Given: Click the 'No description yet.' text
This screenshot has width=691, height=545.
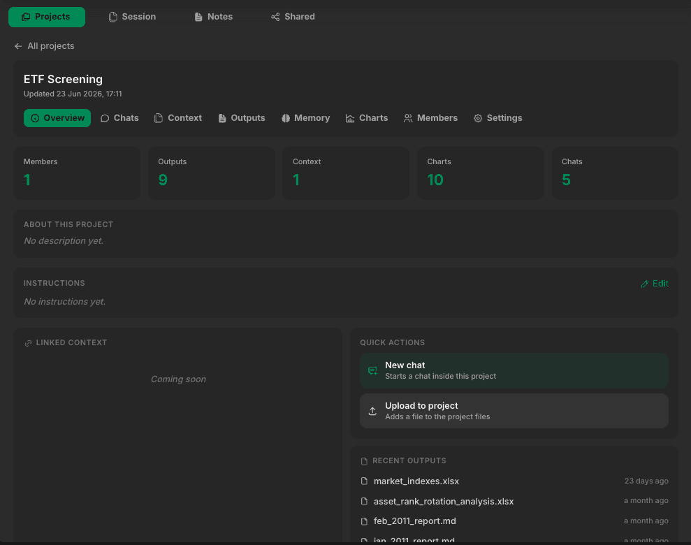Looking at the screenshot, I should pos(64,241).
